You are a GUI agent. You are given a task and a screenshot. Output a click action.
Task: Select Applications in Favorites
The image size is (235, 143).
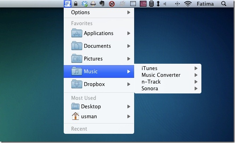pyautogui.click(x=99, y=33)
